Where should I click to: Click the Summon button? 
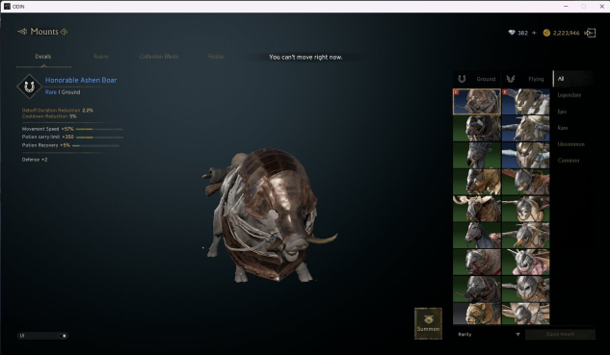[428, 323]
